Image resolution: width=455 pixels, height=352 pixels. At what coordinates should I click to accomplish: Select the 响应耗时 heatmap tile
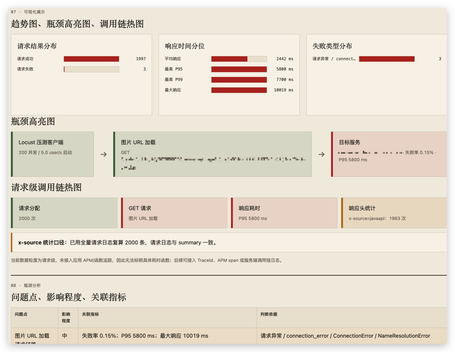(x=284, y=213)
